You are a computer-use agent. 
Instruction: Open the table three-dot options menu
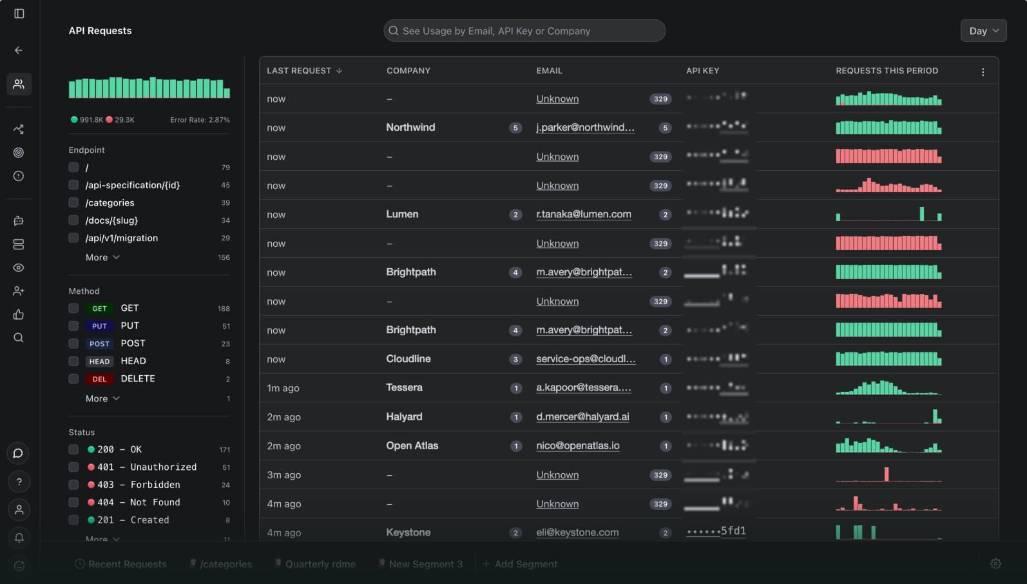tap(983, 72)
